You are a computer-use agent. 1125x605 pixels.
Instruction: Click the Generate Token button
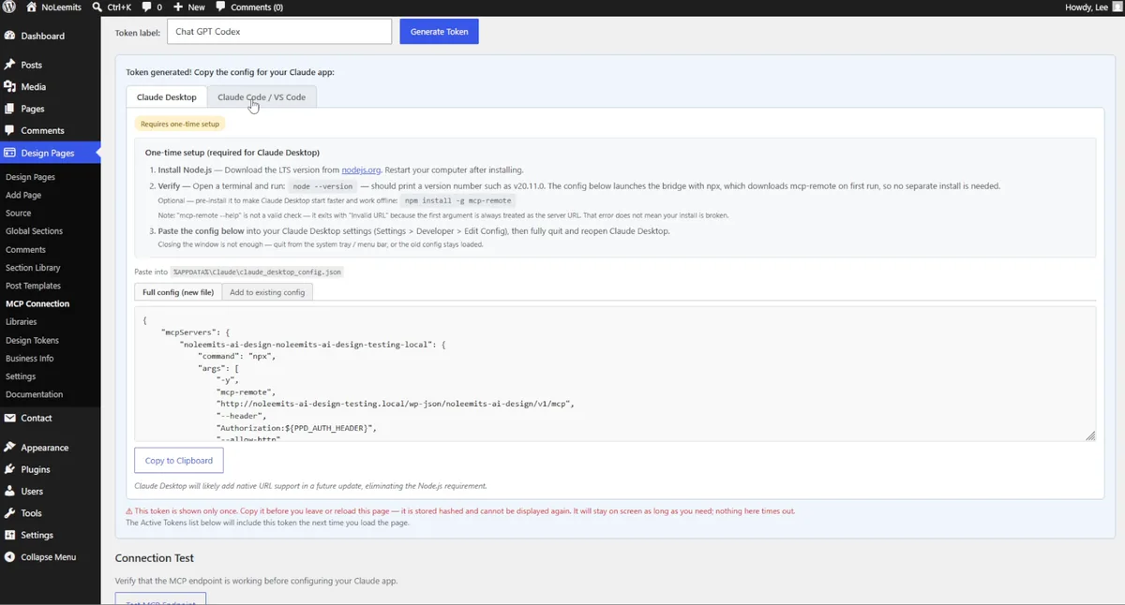(439, 31)
